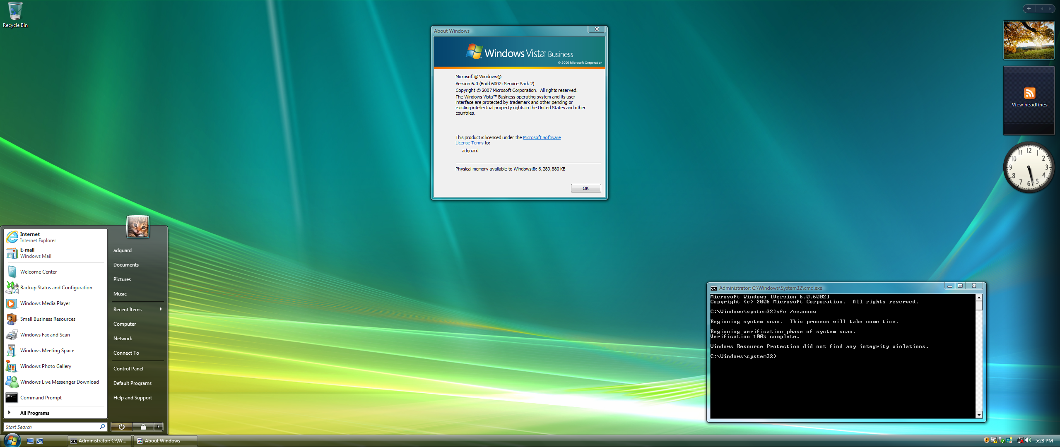Open Windows Meeting Space

point(55,351)
